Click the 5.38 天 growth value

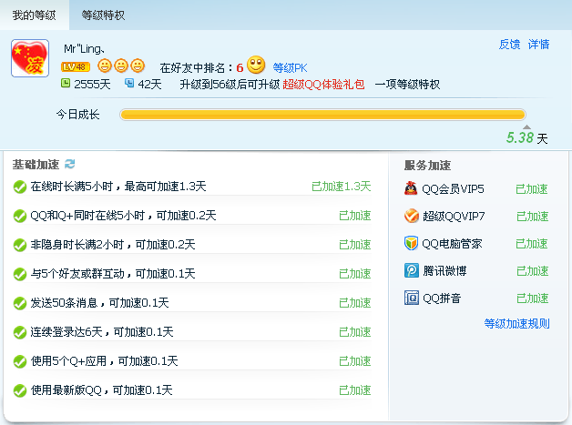coord(526,137)
